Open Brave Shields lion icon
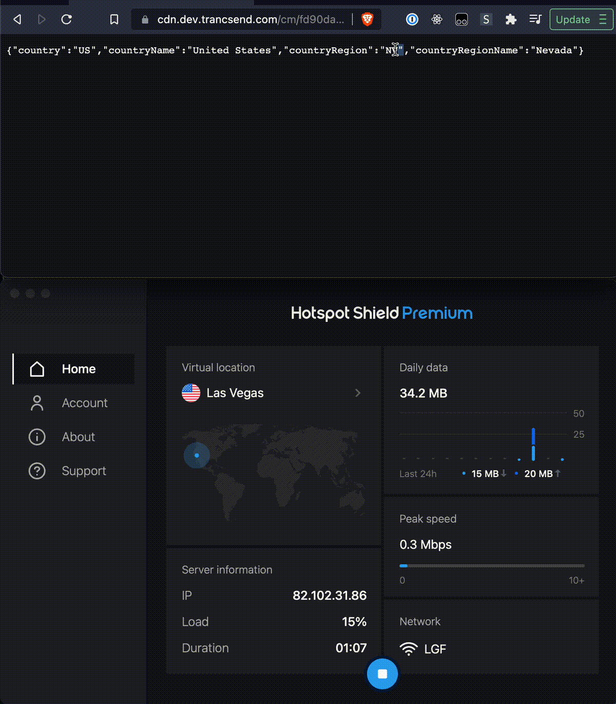The height and width of the screenshot is (704, 616). click(367, 20)
